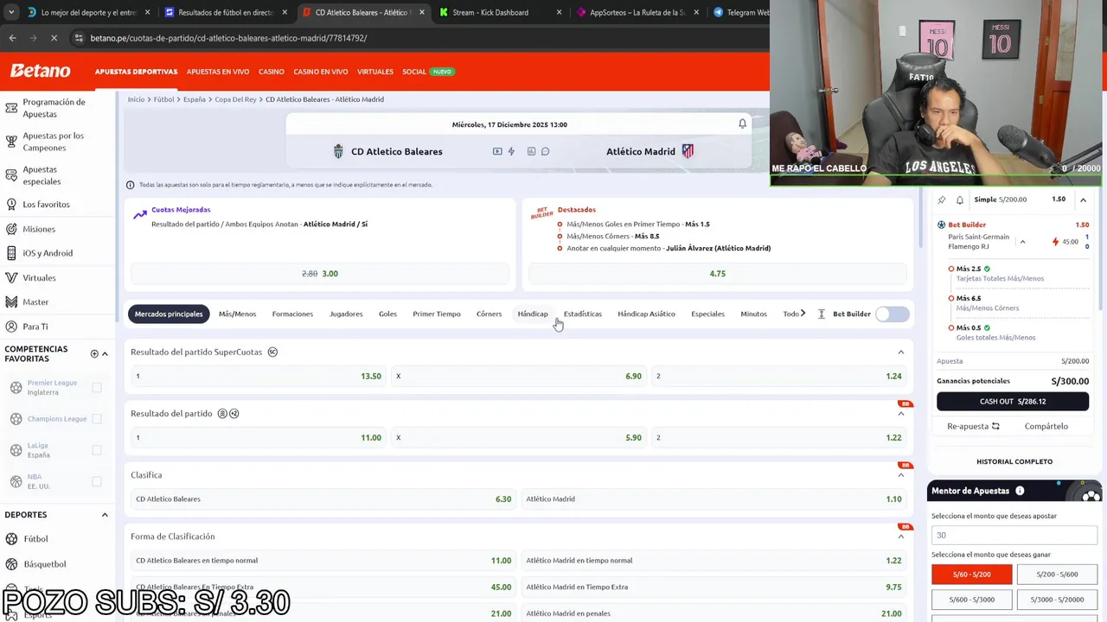Add a favorite competition with plus icon
This screenshot has height=622, width=1107.
point(94,353)
